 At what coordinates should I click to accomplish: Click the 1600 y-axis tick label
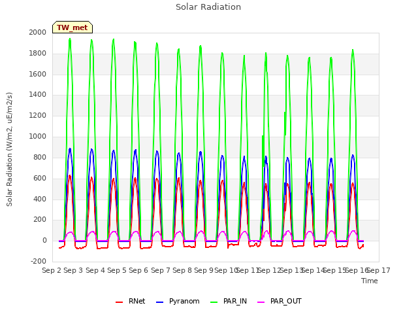tap(38, 74)
